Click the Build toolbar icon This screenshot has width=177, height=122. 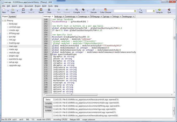pyautogui.click(x=83, y=11)
